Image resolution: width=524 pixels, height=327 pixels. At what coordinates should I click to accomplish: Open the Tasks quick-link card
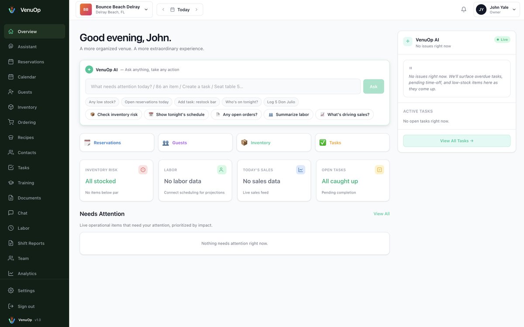coord(352,143)
